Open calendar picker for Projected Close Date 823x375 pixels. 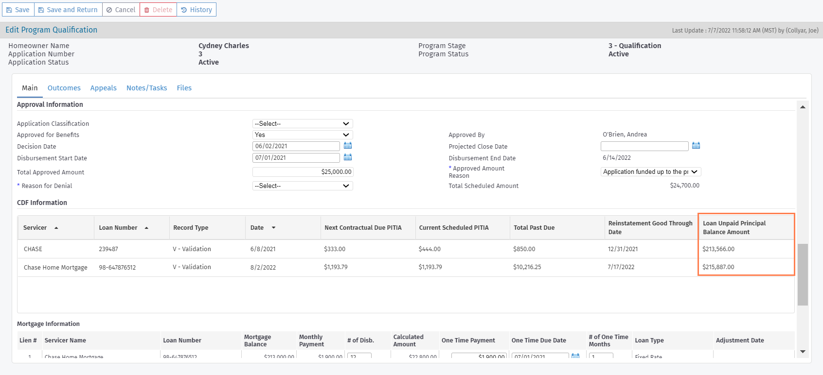coord(696,146)
